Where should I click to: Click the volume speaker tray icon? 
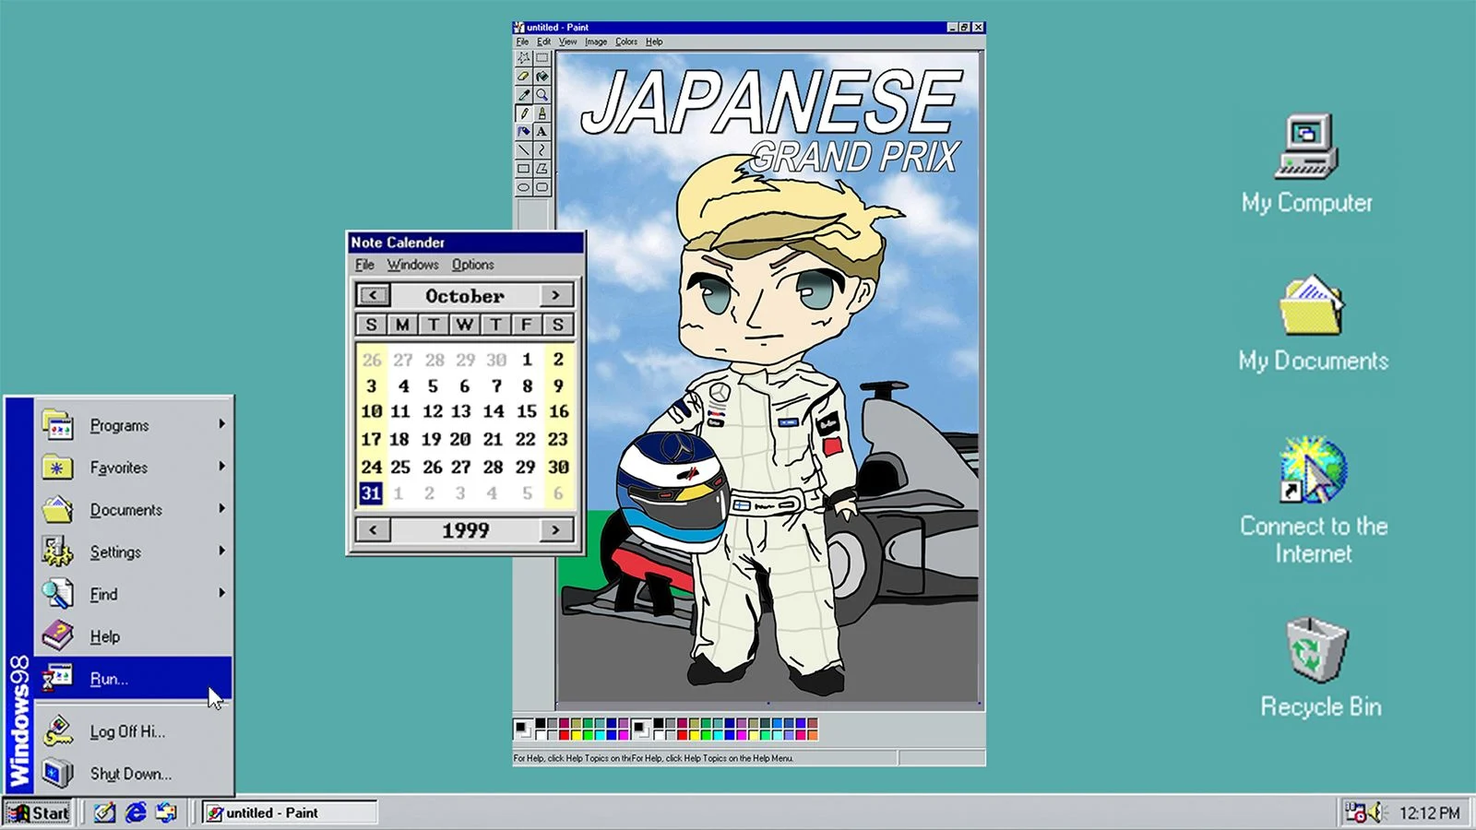[x=1377, y=812]
